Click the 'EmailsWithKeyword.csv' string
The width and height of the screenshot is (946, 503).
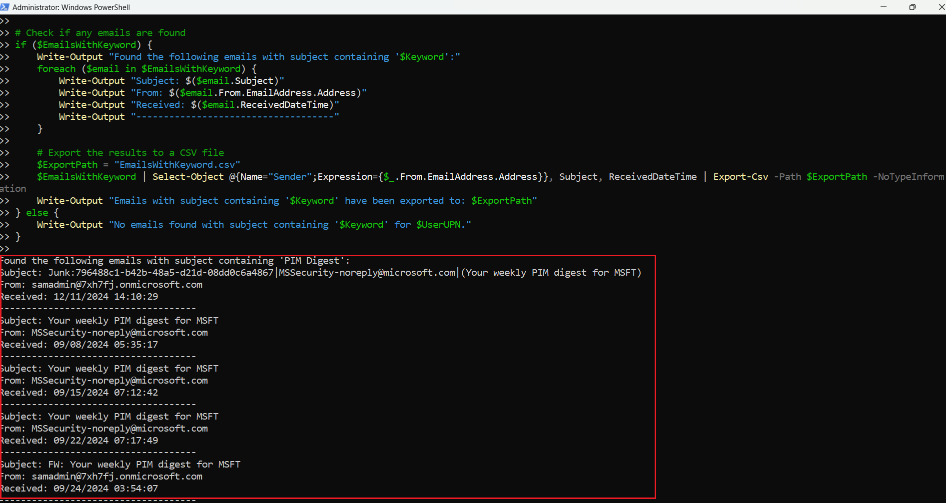click(x=177, y=165)
